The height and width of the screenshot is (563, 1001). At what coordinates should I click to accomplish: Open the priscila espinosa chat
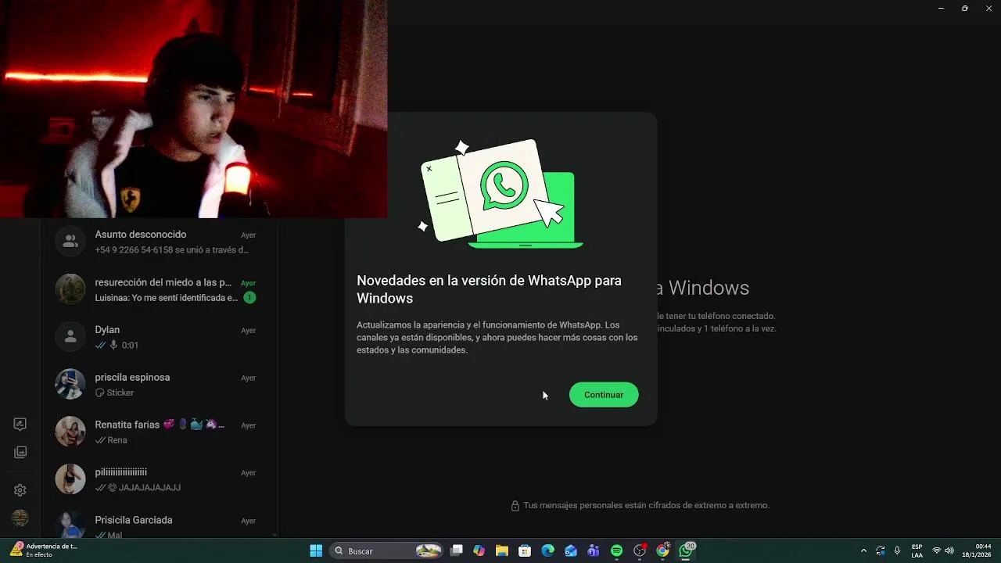(160, 385)
